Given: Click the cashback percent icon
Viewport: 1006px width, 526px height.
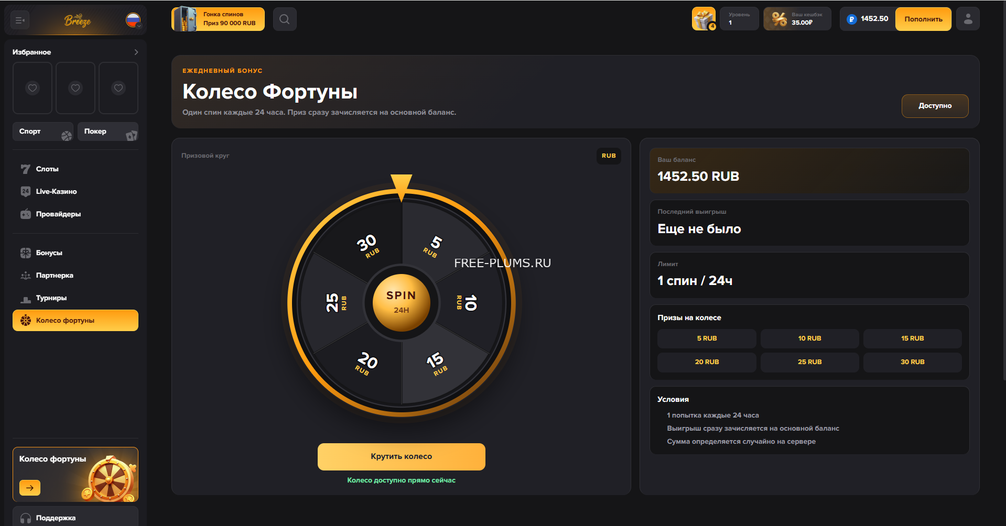Looking at the screenshot, I should (779, 19).
